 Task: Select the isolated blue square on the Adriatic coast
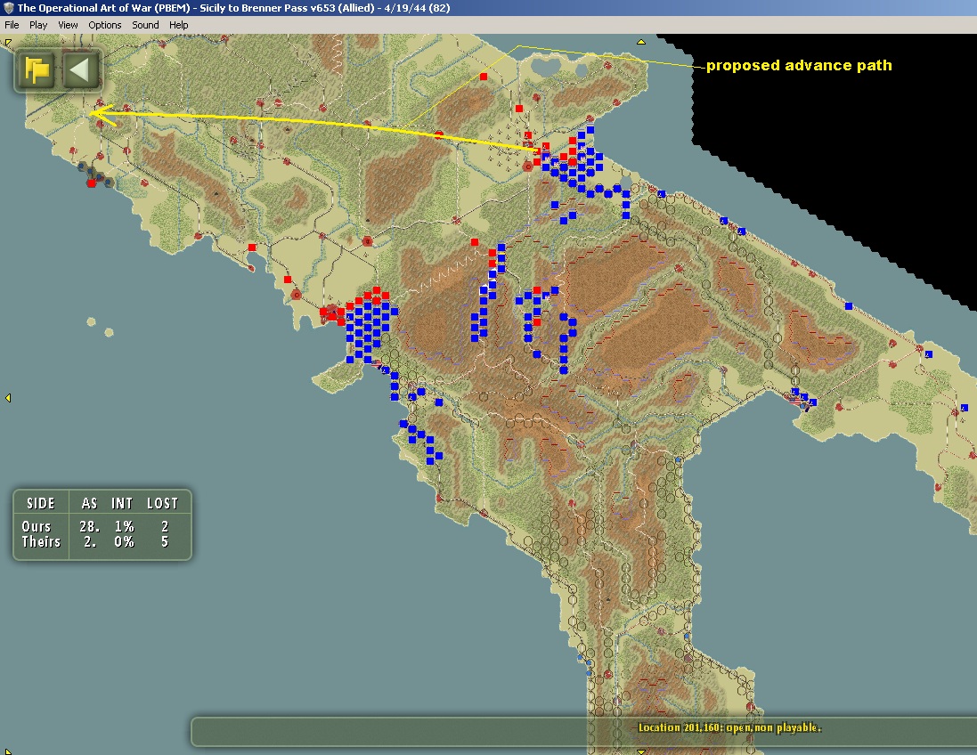click(849, 306)
